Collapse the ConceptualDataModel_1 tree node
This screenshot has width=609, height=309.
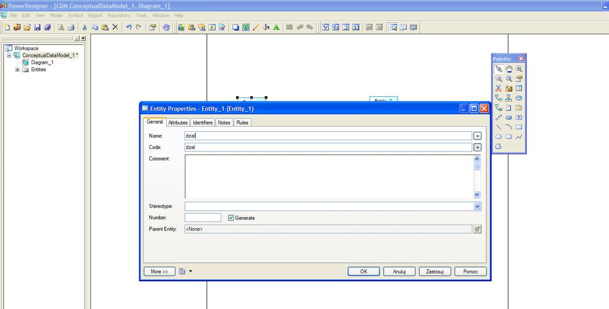(x=10, y=55)
